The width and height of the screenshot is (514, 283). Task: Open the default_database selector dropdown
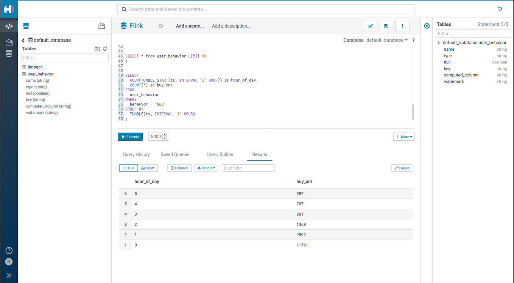click(x=386, y=40)
